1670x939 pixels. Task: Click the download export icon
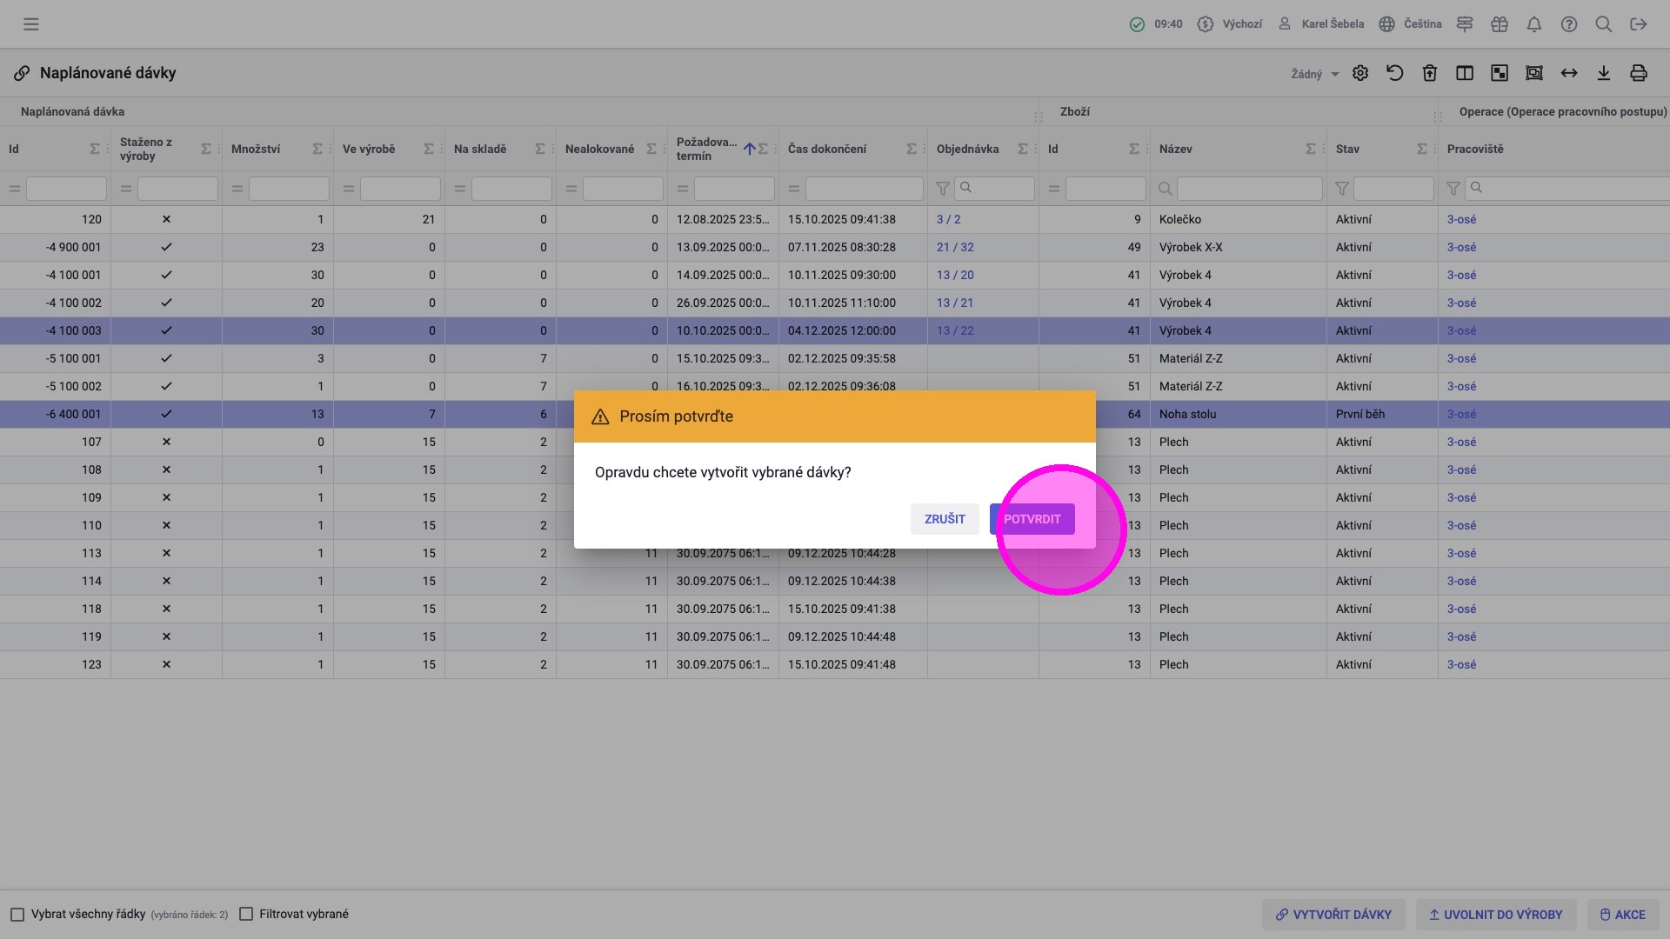pyautogui.click(x=1604, y=73)
